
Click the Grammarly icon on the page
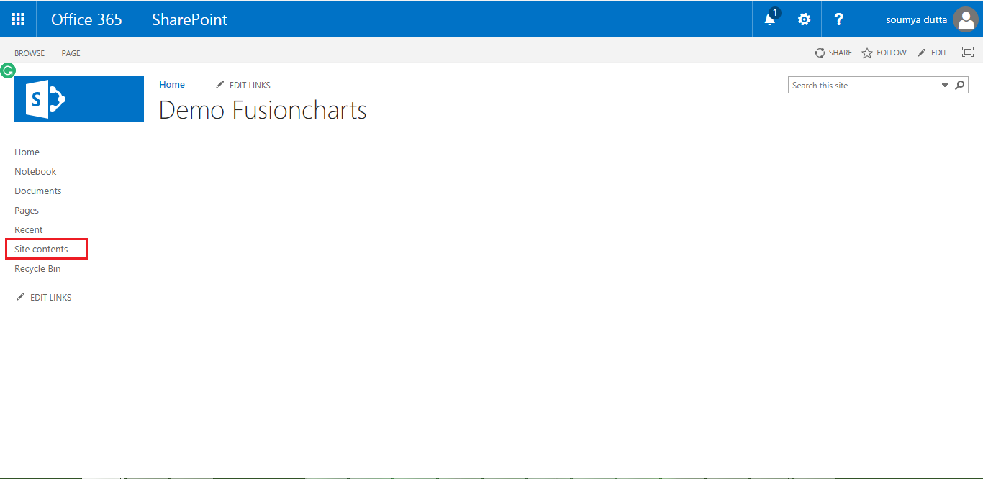click(8, 70)
